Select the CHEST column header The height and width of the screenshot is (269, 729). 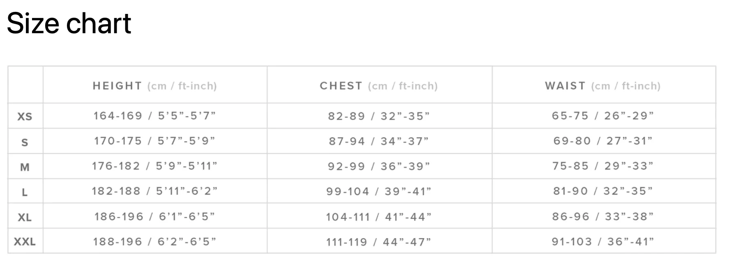pyautogui.click(x=378, y=86)
